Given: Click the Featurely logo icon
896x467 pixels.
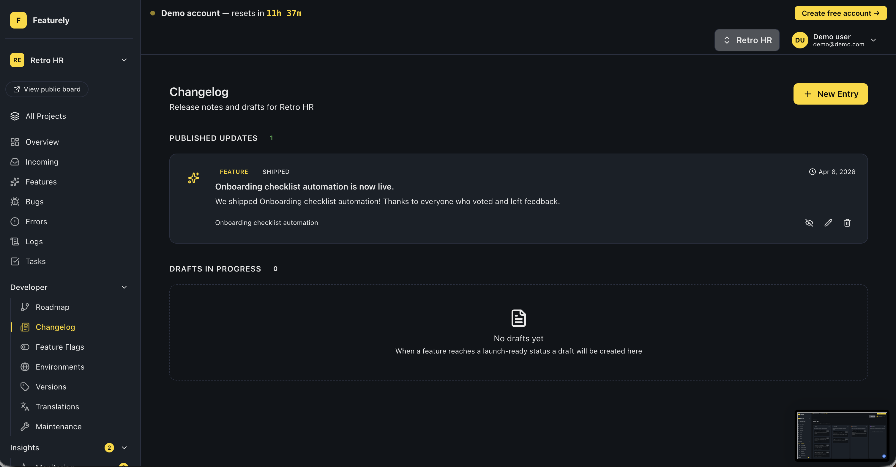Looking at the screenshot, I should coord(18,20).
